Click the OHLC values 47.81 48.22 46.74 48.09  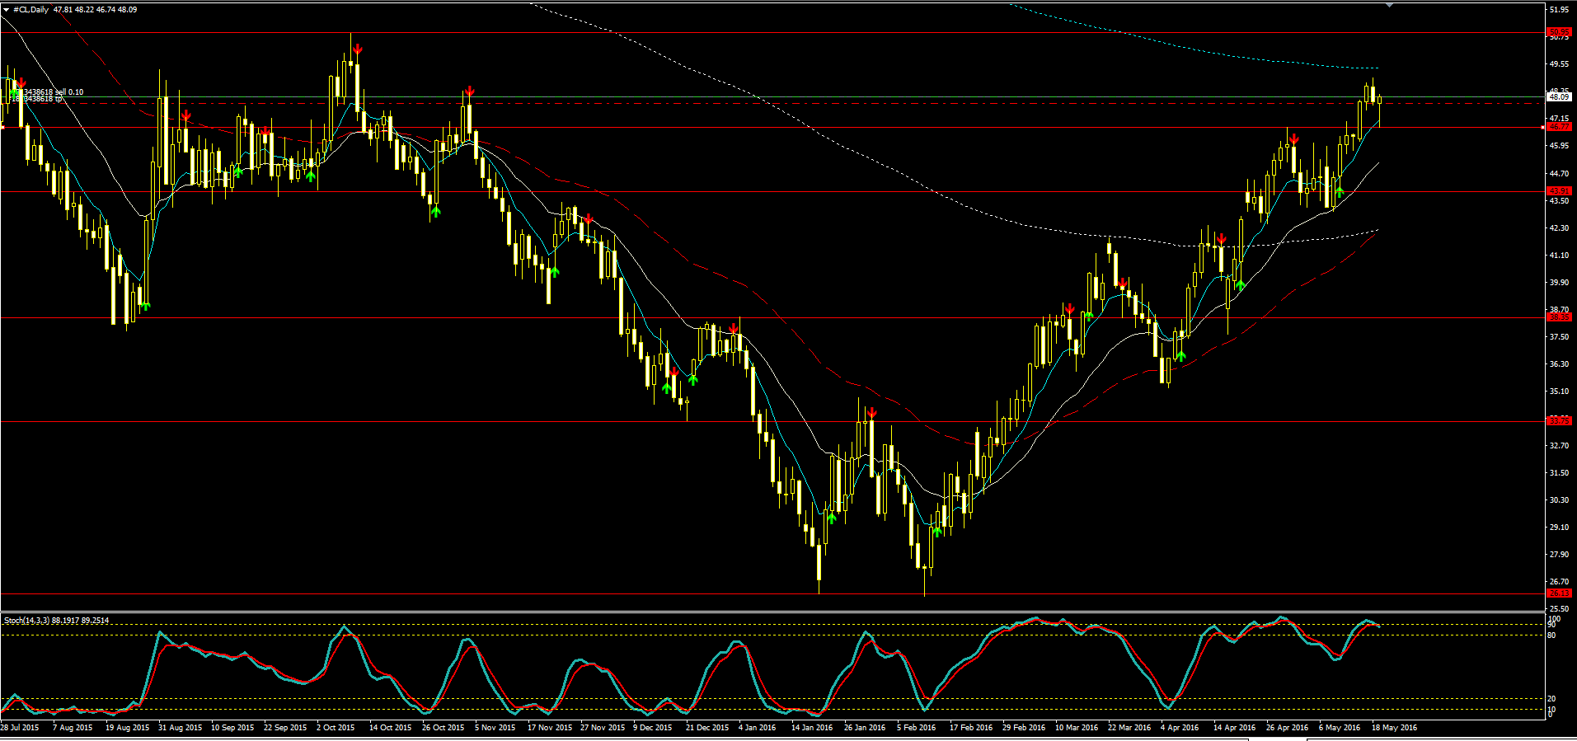(96, 10)
